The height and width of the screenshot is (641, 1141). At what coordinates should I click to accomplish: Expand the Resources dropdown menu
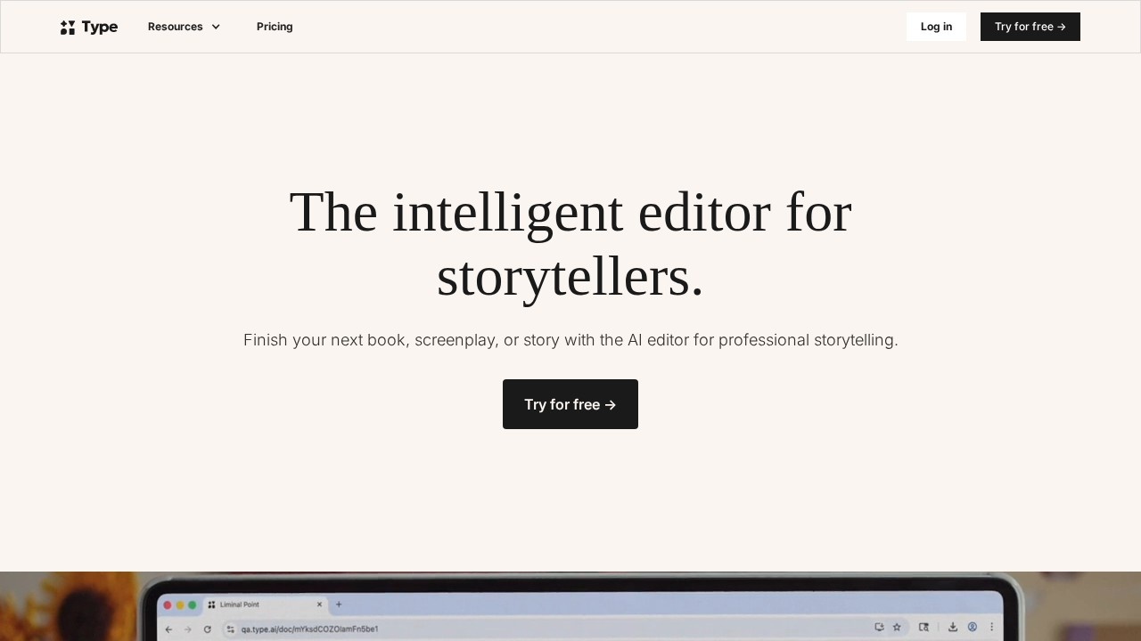coord(184,27)
